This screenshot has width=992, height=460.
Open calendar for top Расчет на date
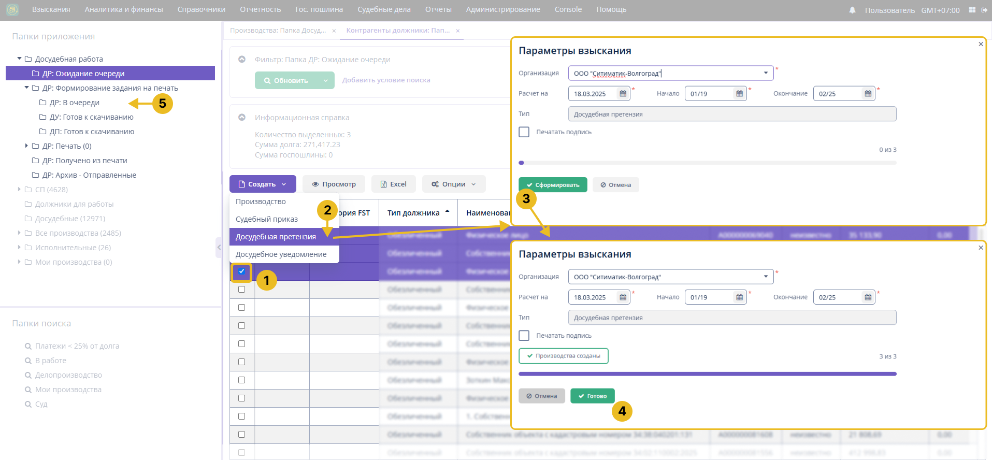(x=623, y=94)
